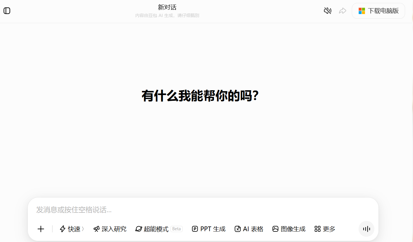Open AI 表格 spreadsheet tool
Screen dimensions: 413x242
click(x=249, y=229)
